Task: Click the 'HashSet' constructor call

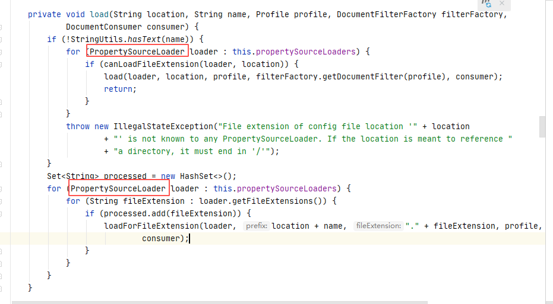Action: tap(197, 176)
